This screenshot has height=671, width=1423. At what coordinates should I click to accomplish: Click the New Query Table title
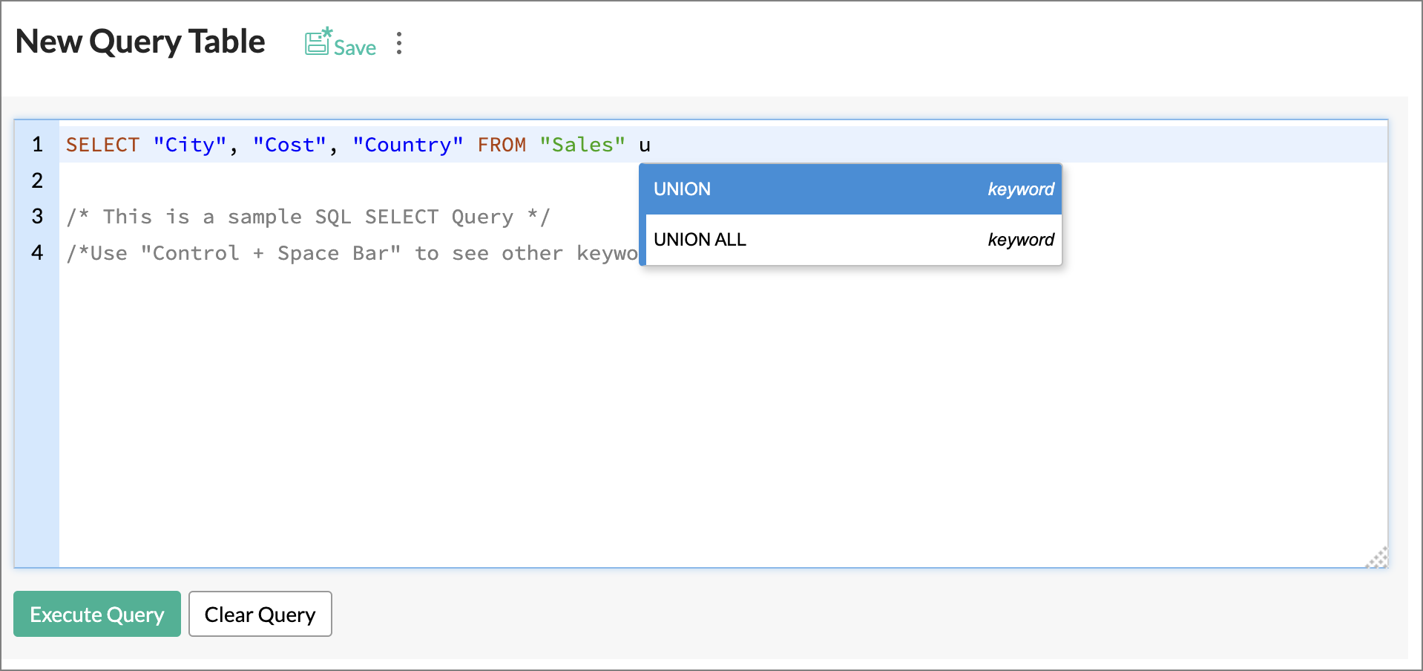pos(140,42)
